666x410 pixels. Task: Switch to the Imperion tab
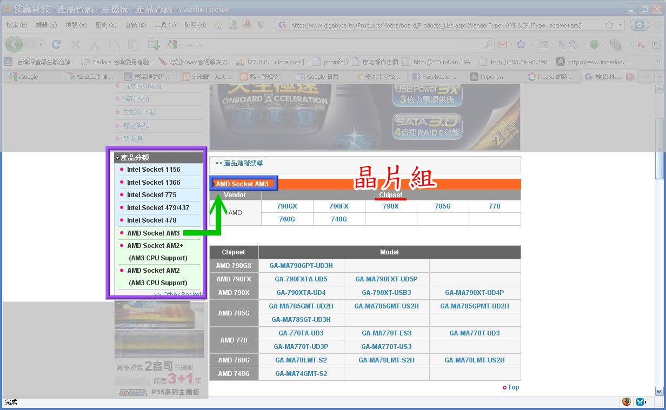[493, 77]
